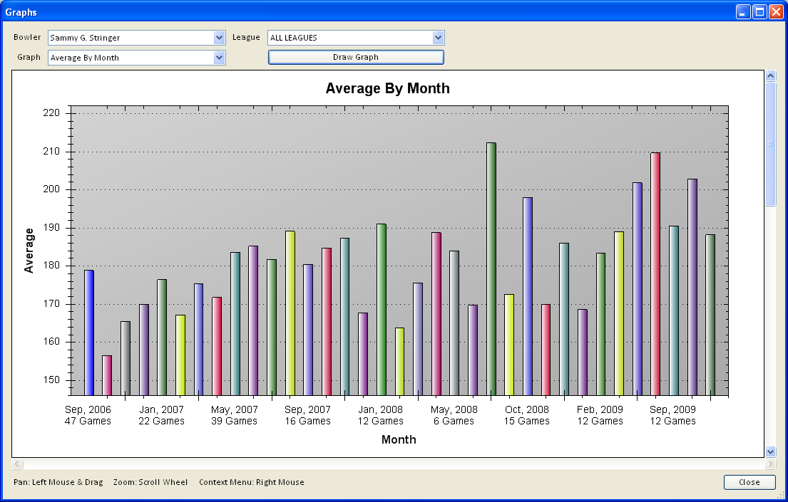788x502 pixels.
Task: Click the Draw Graph button
Action: pyautogui.click(x=356, y=57)
